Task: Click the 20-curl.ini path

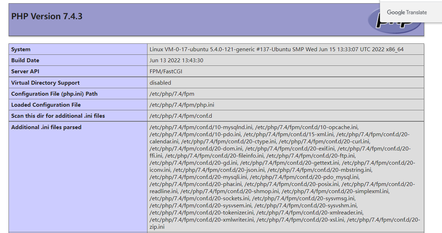Action: [x=324, y=142]
